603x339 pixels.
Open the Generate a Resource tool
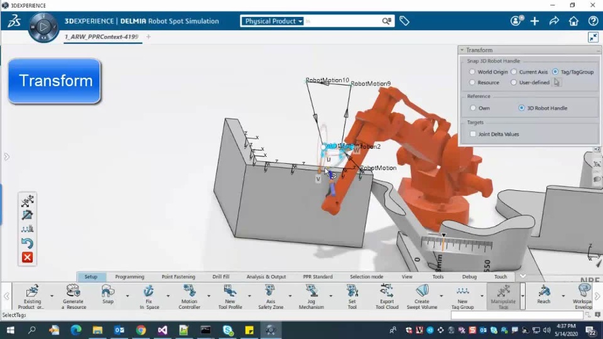(73, 296)
